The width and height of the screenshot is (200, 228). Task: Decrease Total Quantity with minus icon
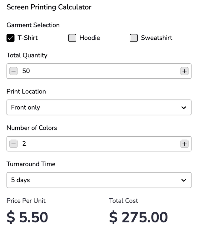tap(13, 71)
